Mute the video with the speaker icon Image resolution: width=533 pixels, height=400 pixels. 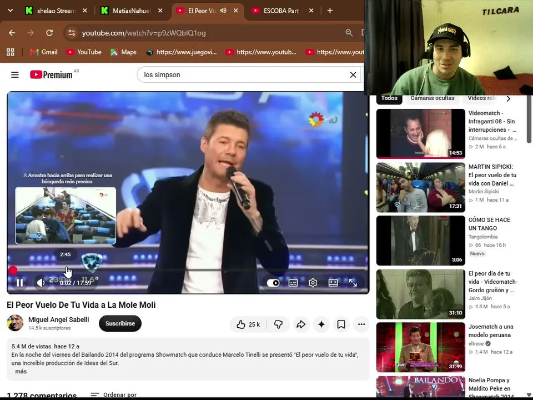coord(41,283)
